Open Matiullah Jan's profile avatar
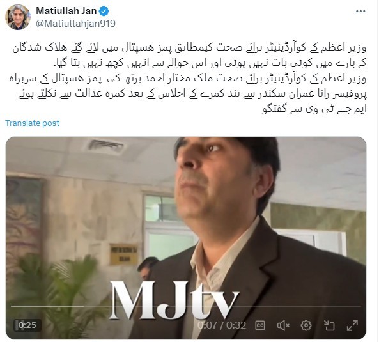This screenshot has height=342, width=379. tap(18, 17)
